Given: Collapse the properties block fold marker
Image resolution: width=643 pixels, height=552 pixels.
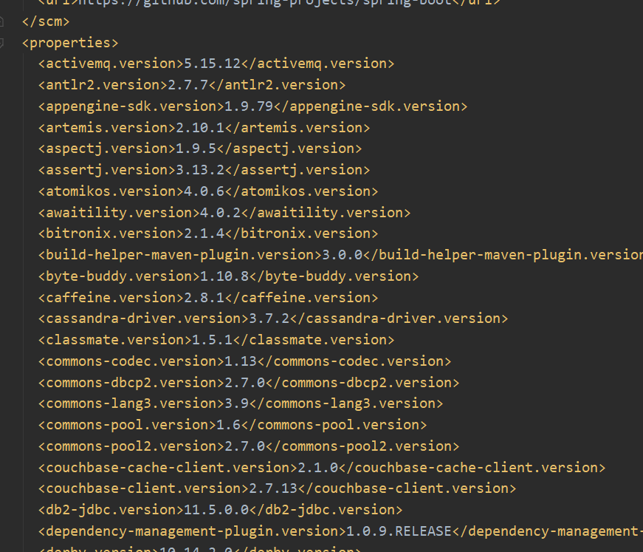Looking at the screenshot, I should [x=1, y=43].
